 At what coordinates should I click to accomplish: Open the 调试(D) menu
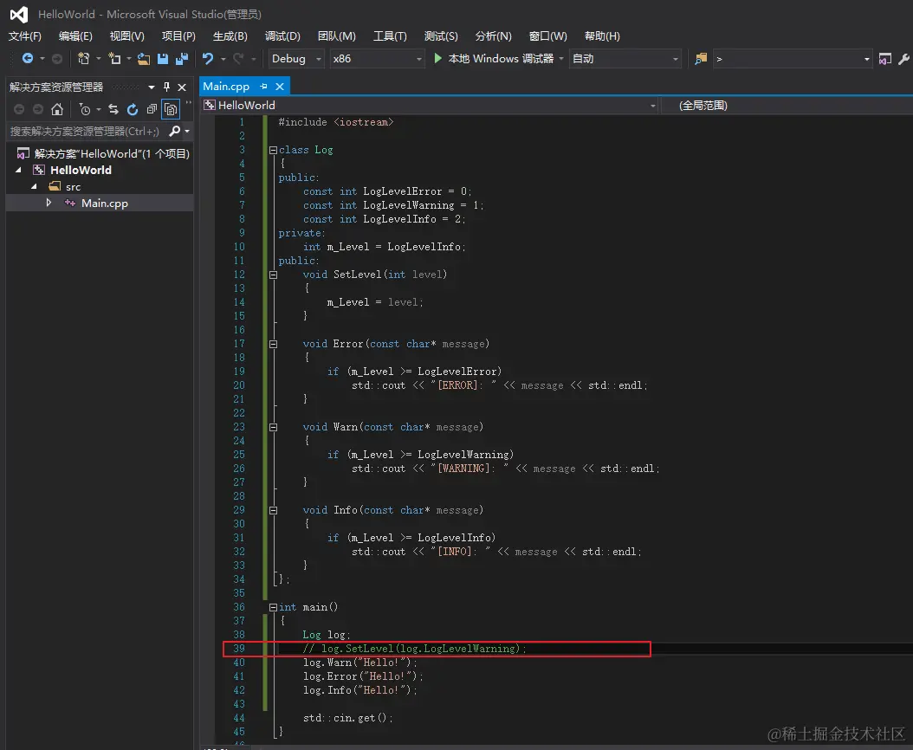282,36
